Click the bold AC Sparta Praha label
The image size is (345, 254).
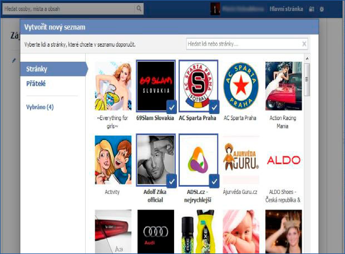click(x=198, y=118)
